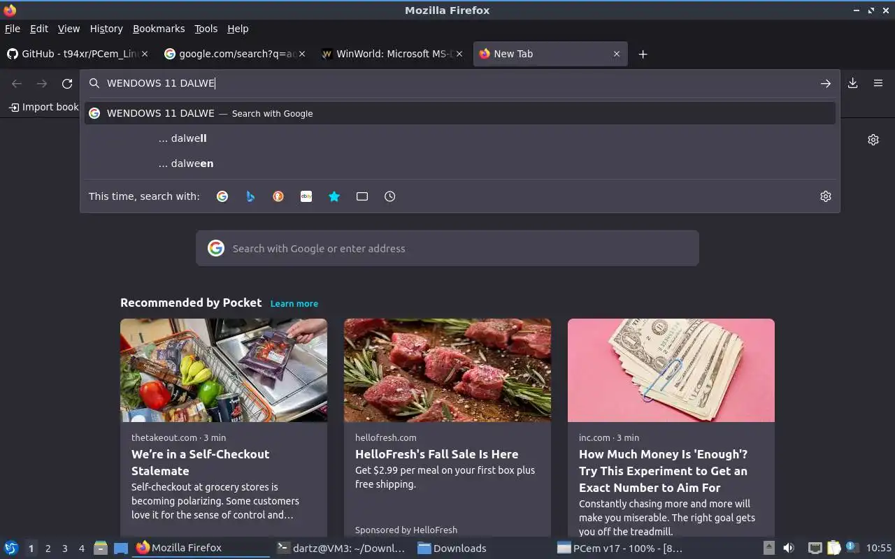Open 'HelloFresh's Fall Sale Is Here' headline

437,454
